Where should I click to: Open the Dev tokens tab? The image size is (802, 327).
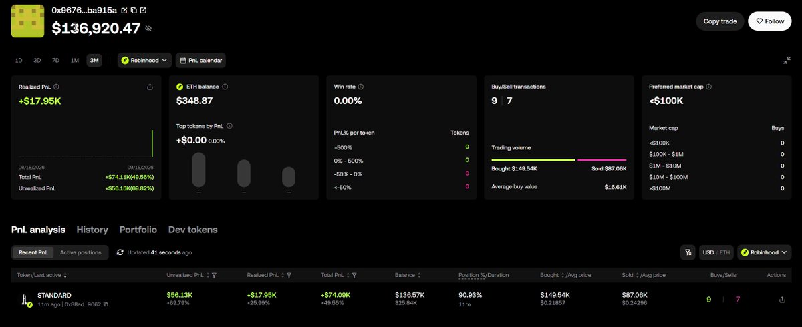point(192,230)
